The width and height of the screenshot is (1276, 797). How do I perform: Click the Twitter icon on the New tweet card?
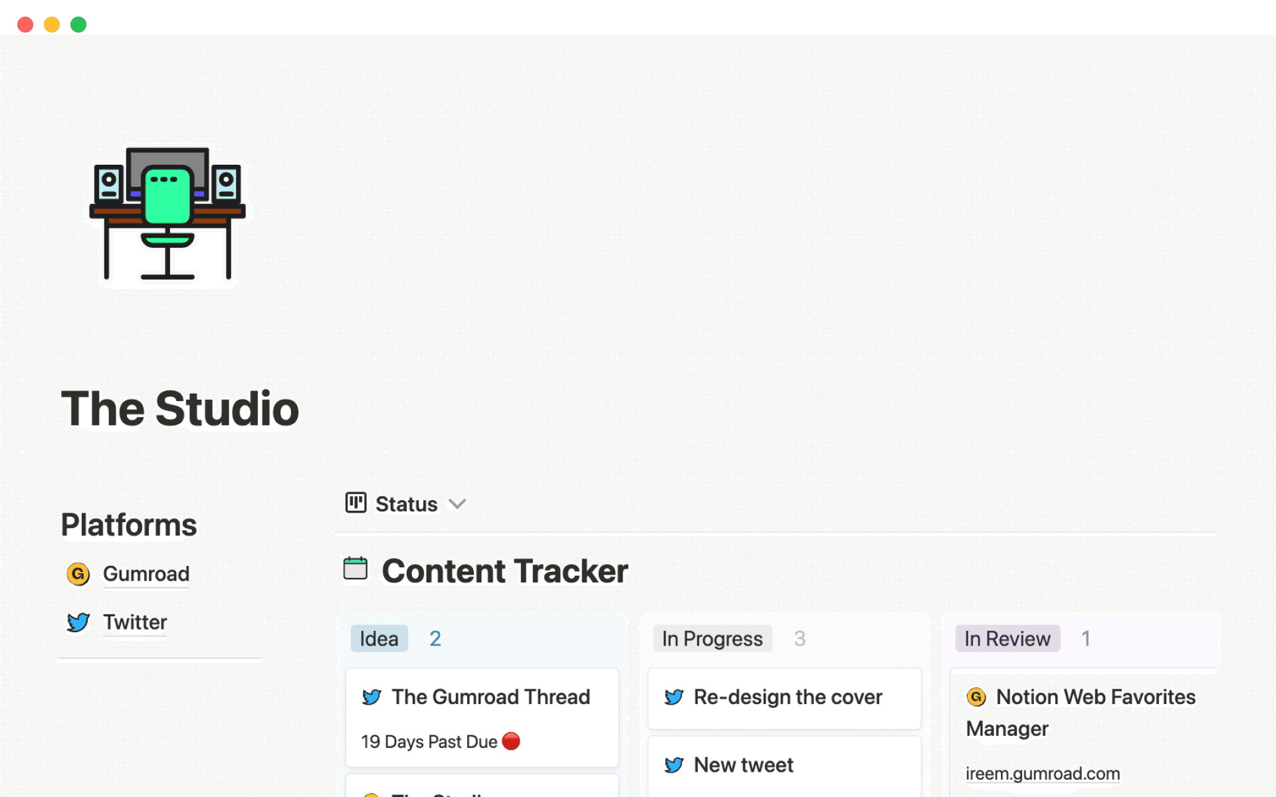pyautogui.click(x=674, y=765)
